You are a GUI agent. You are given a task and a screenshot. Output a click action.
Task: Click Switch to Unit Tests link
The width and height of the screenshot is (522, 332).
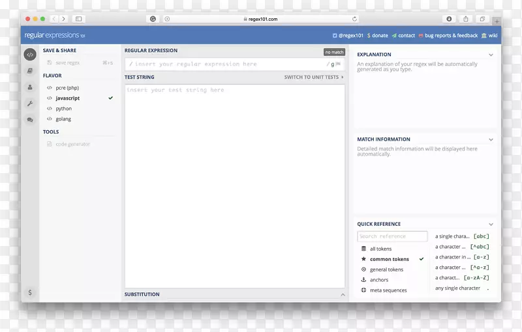click(313, 77)
